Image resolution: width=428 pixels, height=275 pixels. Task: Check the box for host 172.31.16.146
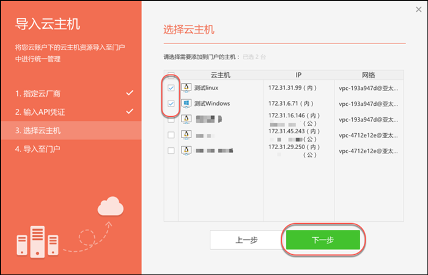(171, 120)
